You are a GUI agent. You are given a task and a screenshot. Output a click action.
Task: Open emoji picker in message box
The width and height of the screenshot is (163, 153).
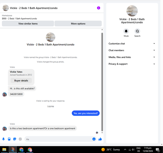tap(94, 139)
